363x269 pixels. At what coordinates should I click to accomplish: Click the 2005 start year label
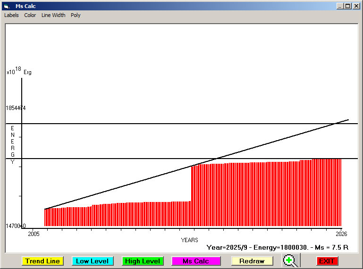coord(34,234)
